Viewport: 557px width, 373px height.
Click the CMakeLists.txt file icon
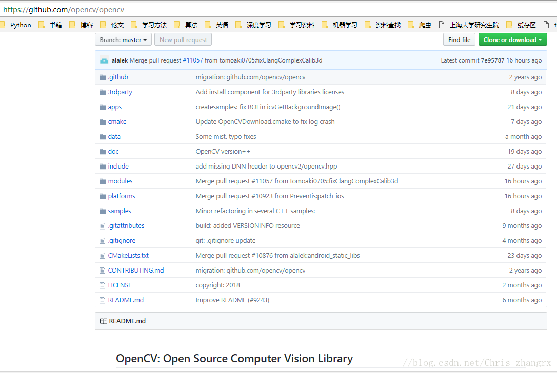pos(102,256)
